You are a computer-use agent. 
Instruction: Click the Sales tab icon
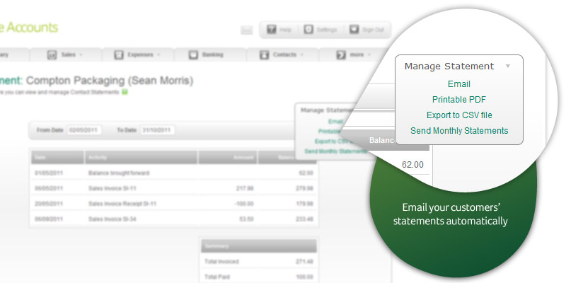pyautogui.click(x=52, y=55)
